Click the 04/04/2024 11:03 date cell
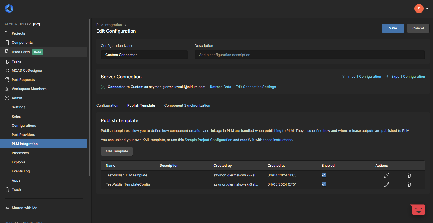The width and height of the screenshot is (433, 223). pos(282,175)
